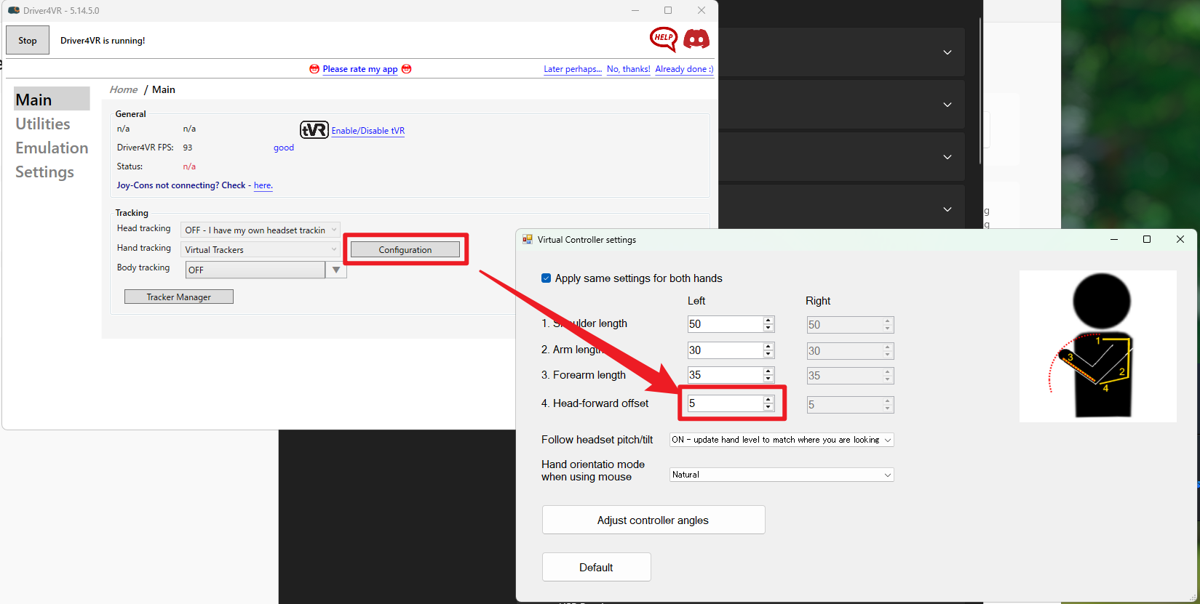
Task: Click Left Shoulder length input field
Action: click(x=725, y=324)
